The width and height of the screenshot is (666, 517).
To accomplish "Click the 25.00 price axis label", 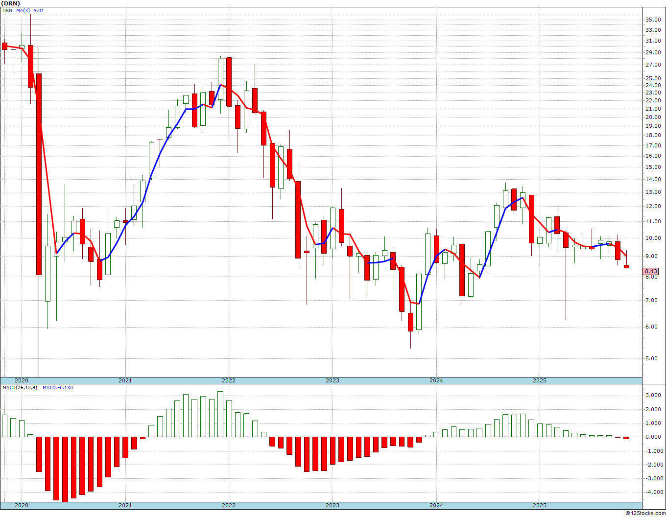I will coord(653,78).
